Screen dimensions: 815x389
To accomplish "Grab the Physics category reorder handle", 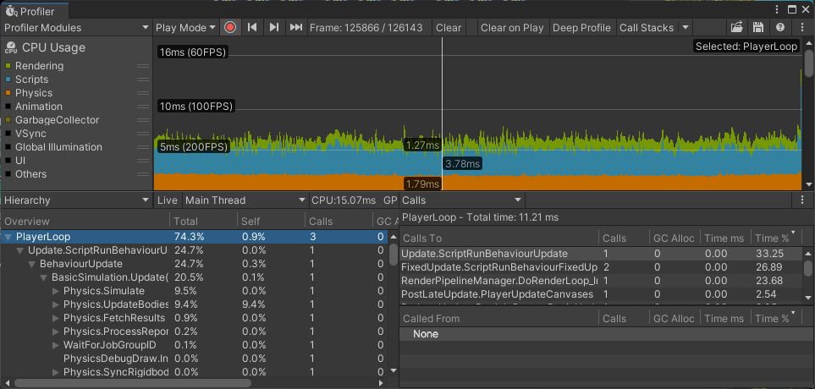I will pyautogui.click(x=143, y=93).
